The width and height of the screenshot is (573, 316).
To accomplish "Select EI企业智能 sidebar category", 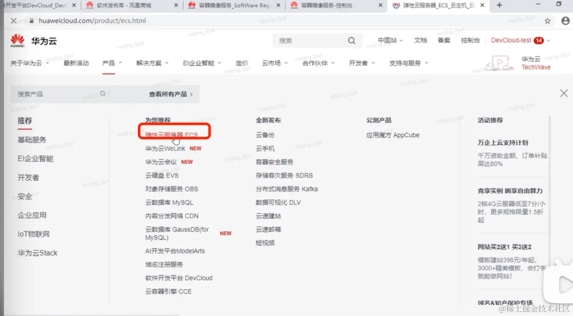I will (35, 158).
